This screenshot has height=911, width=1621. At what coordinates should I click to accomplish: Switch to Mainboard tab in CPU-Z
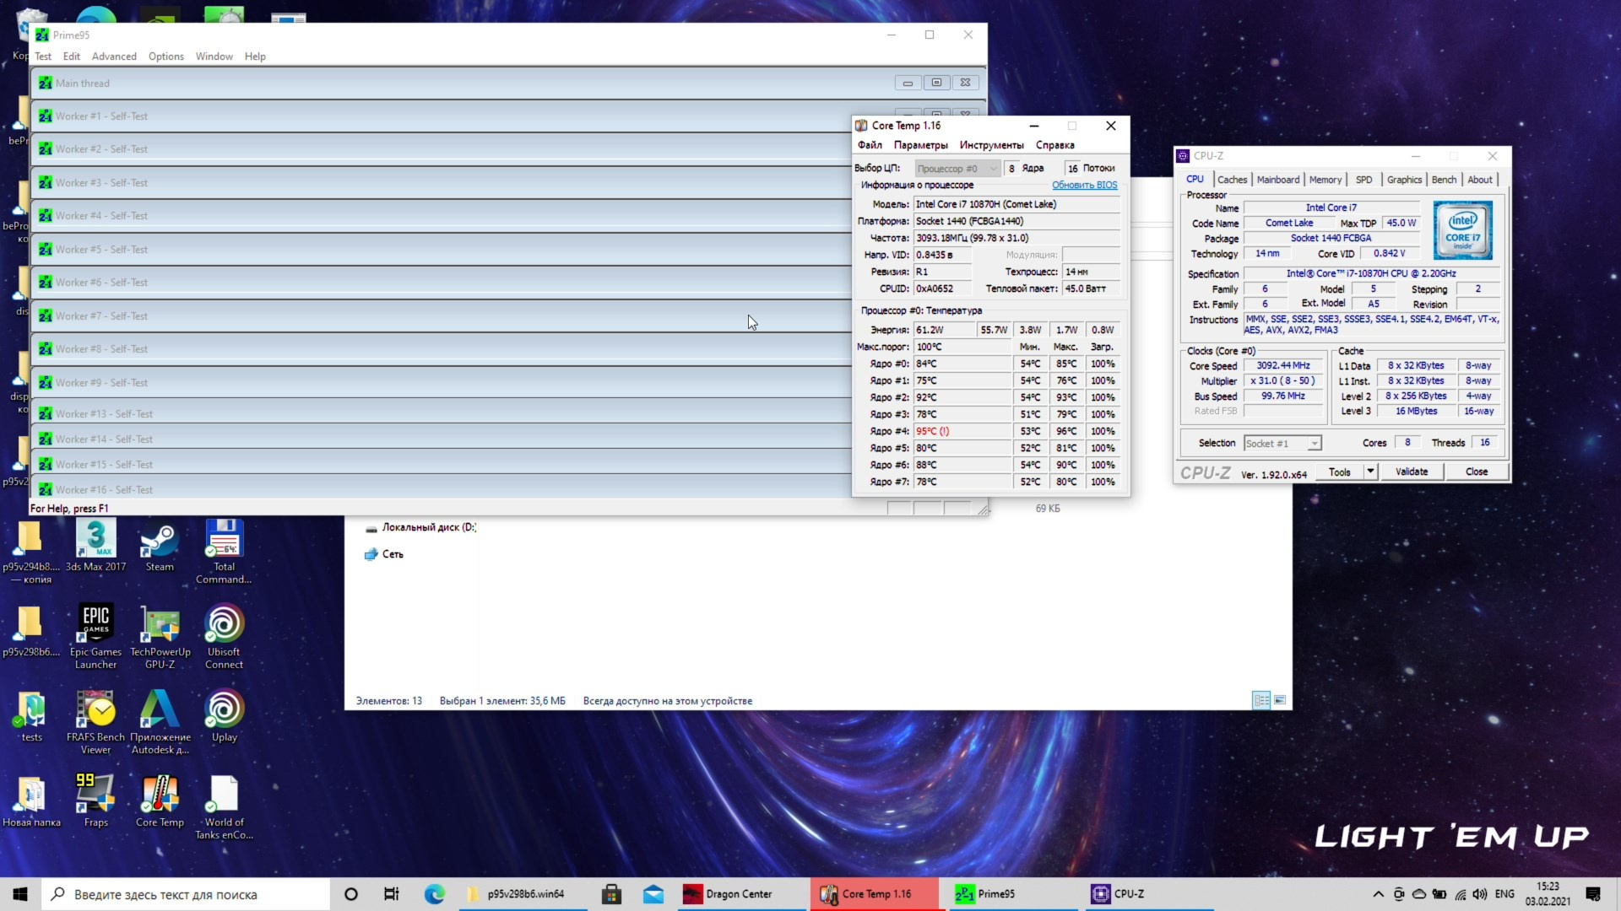tap(1277, 180)
